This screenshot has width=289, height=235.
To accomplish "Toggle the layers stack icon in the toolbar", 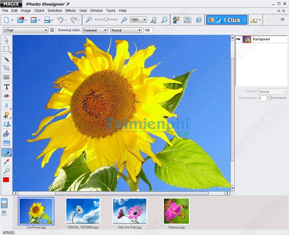I will pos(199,20).
